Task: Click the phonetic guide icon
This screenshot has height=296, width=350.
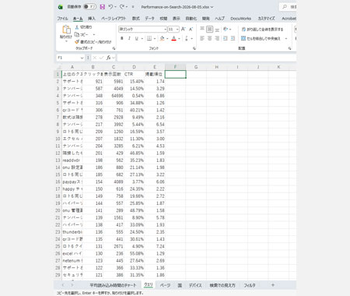Action: pyautogui.click(x=187, y=38)
